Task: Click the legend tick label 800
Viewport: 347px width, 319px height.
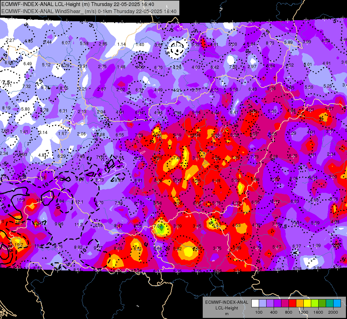Action: (289, 312)
